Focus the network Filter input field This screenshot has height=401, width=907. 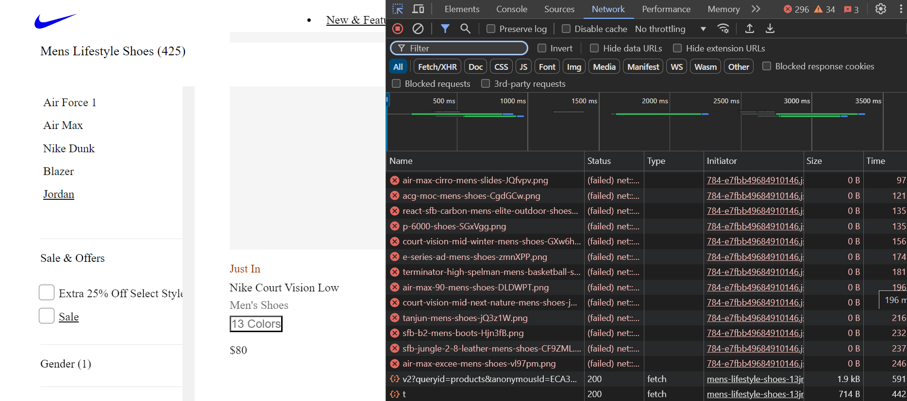(459, 48)
